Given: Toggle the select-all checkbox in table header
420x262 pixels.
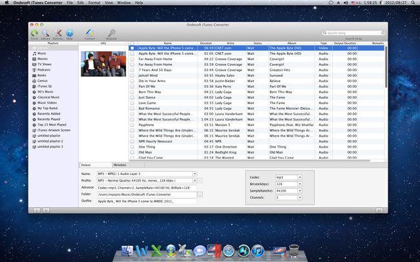Looking at the screenshot, I should coord(132,43).
